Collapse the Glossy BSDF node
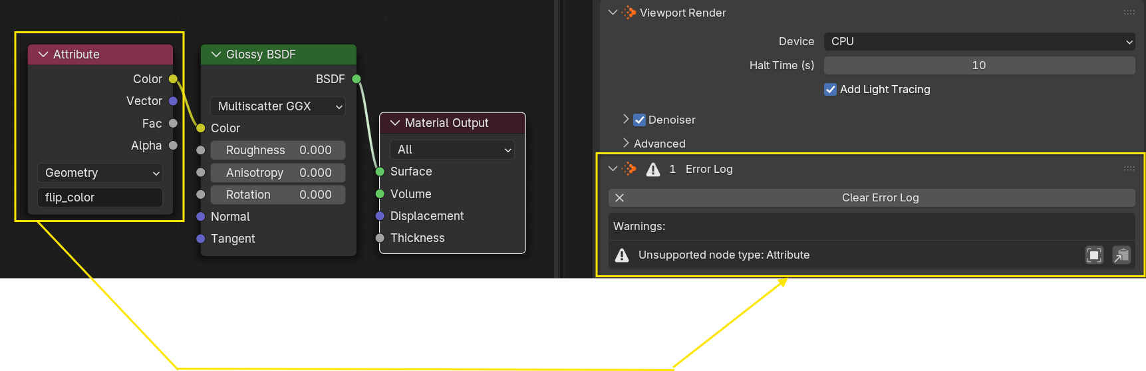The image size is (1146, 371). coord(215,55)
